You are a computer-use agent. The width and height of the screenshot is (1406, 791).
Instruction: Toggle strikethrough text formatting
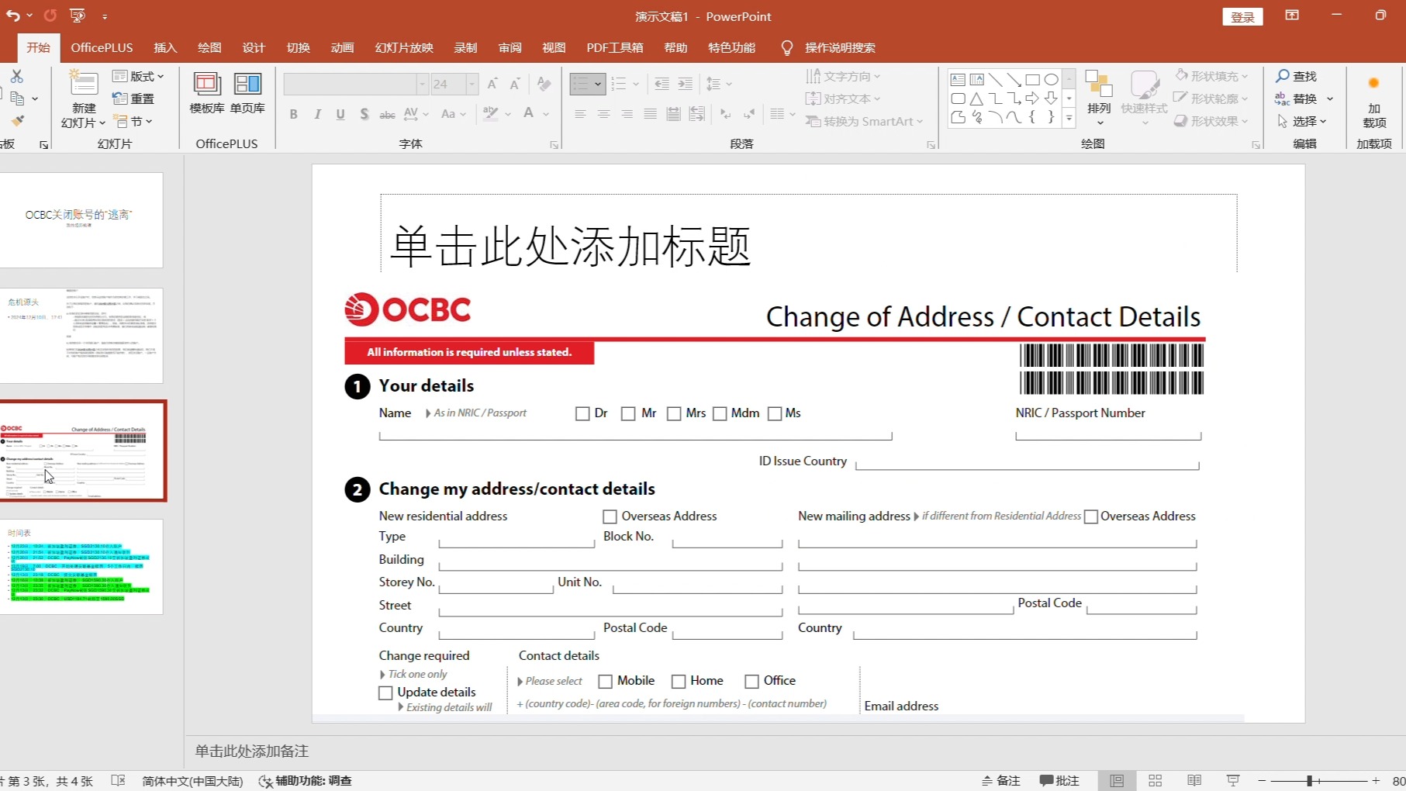point(387,114)
